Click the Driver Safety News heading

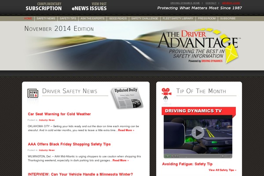[70, 91]
